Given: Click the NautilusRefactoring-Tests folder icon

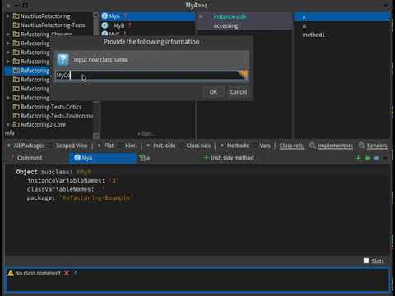Looking at the screenshot, I should [x=16, y=25].
